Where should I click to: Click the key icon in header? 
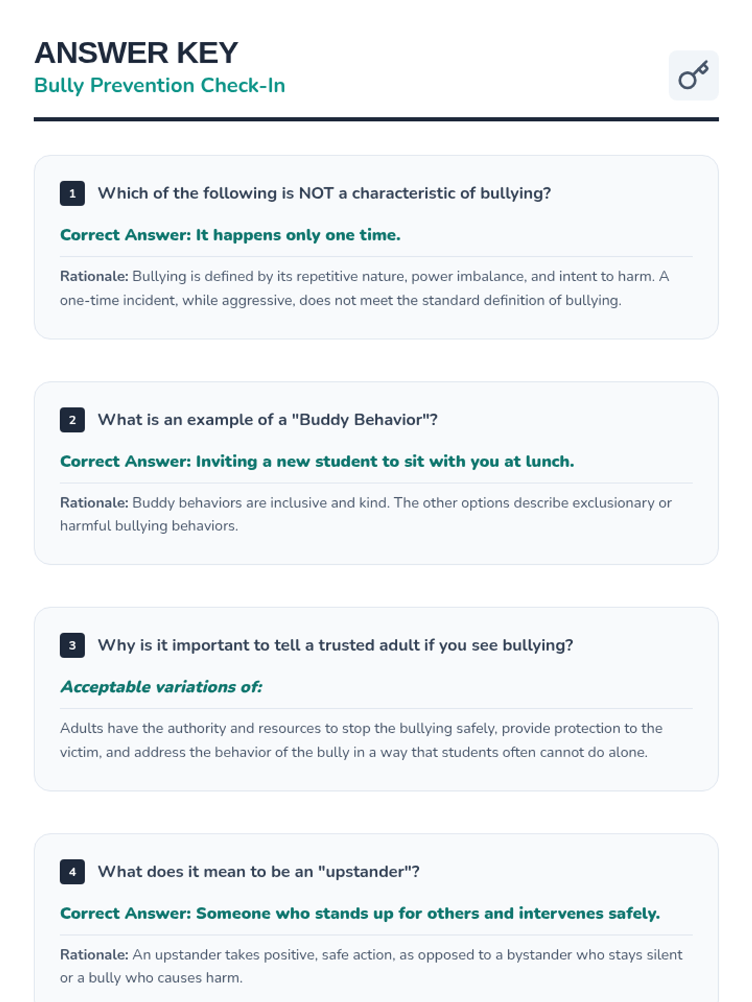click(693, 76)
